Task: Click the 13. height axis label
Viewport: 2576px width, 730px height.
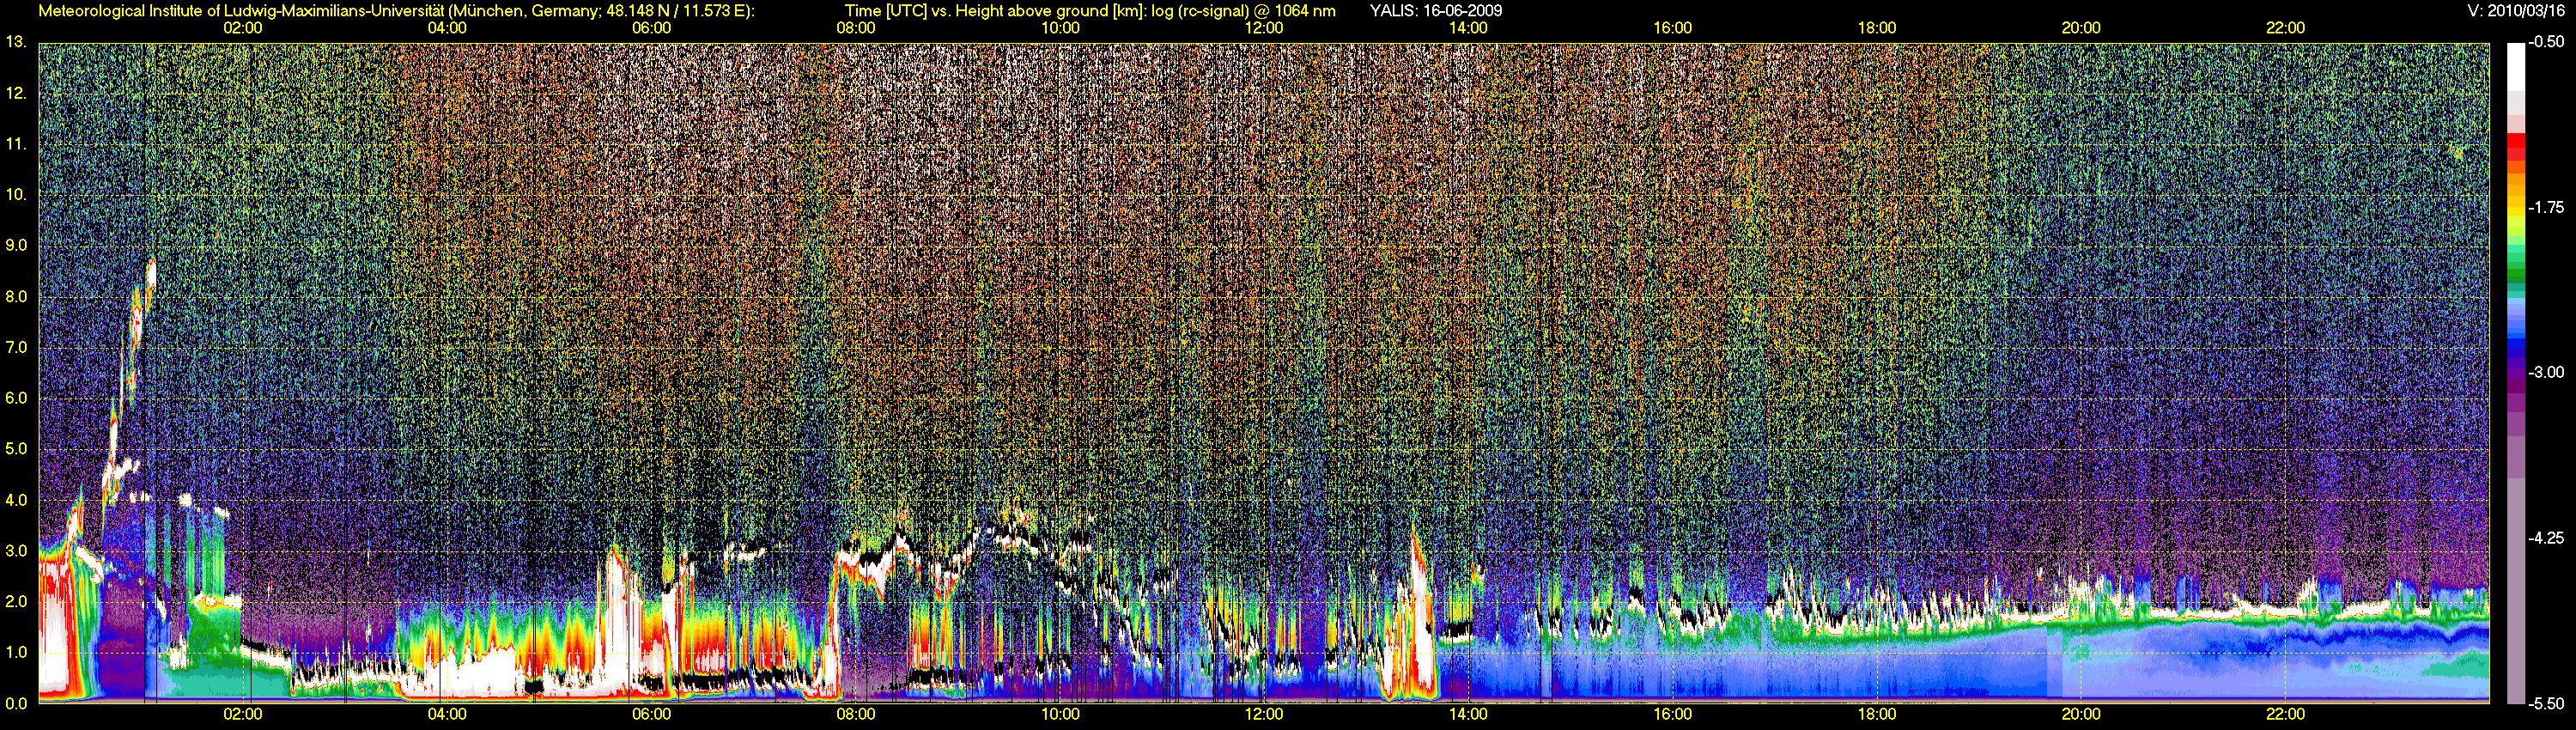Action: (15, 42)
